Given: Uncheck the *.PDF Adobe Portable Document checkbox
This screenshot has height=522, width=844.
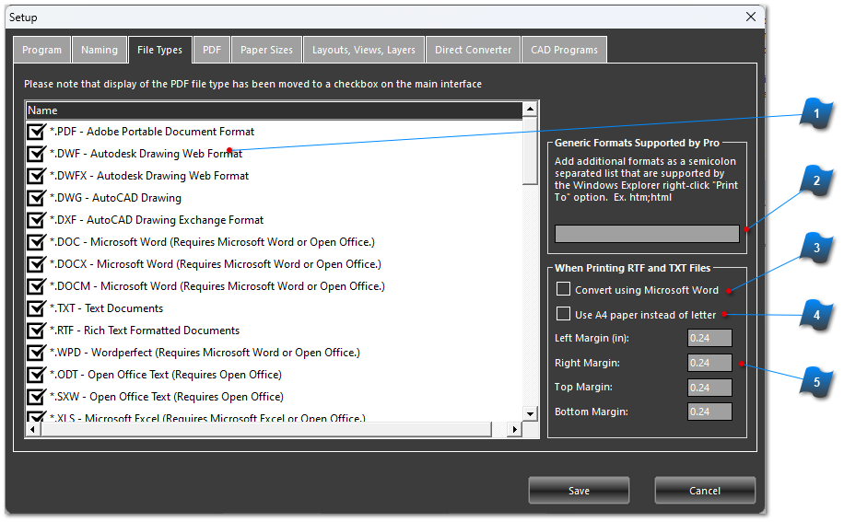Looking at the screenshot, I should pyautogui.click(x=36, y=133).
